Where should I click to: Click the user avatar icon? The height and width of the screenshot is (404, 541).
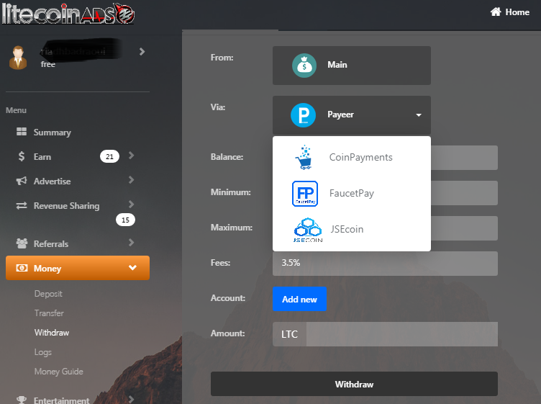[18, 58]
